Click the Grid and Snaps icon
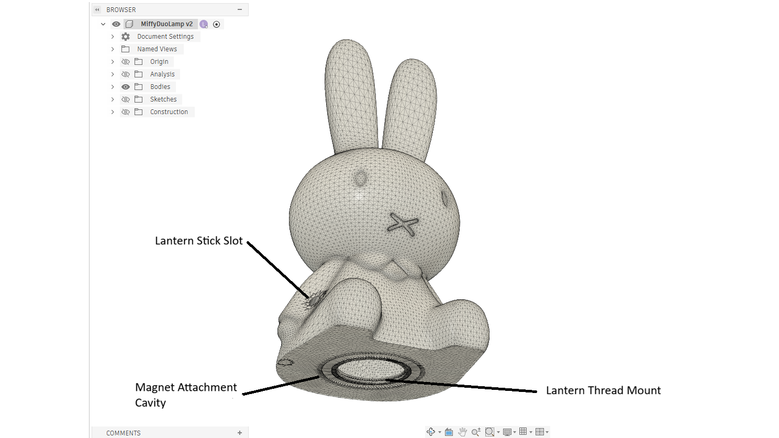The width and height of the screenshot is (779, 438). coord(523,432)
